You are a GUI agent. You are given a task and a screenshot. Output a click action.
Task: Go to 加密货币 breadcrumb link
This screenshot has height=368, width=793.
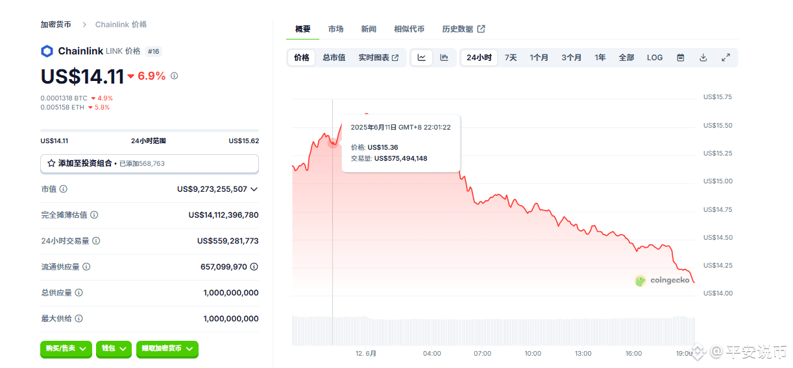[x=56, y=25]
